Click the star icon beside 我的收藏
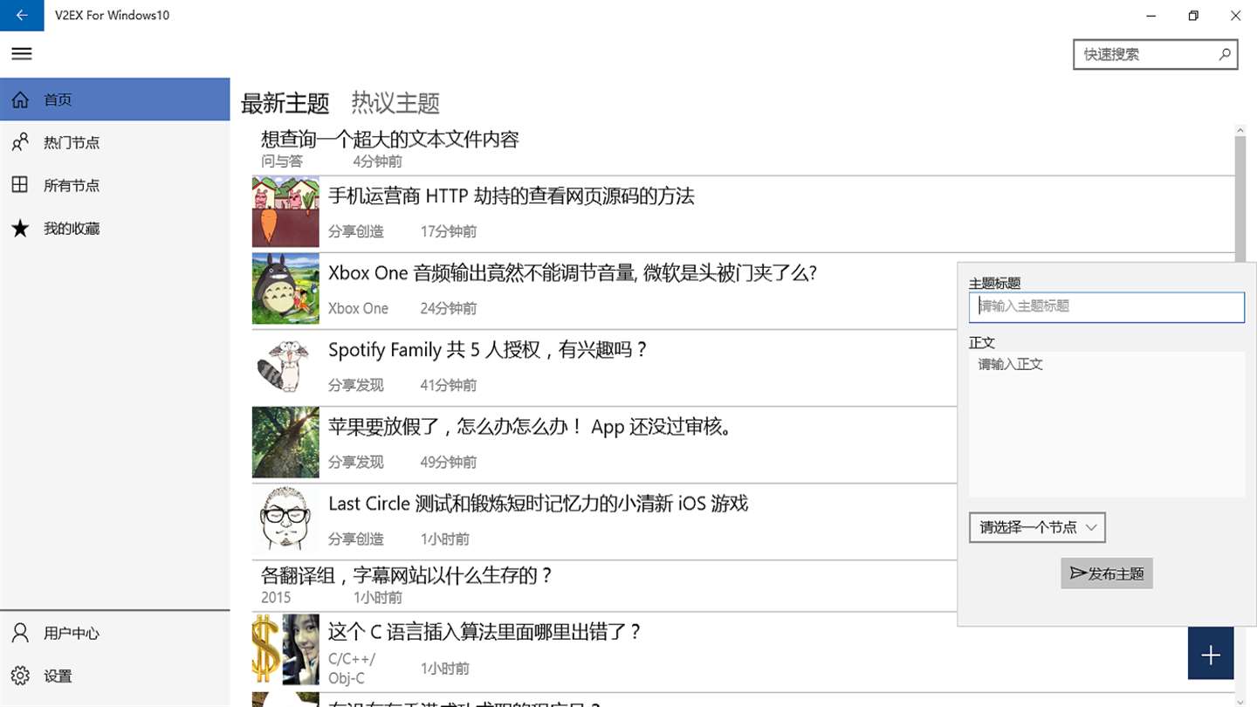The height and width of the screenshot is (707, 1257). pos(20,228)
